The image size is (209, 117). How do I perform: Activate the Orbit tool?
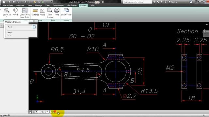(15, 12)
